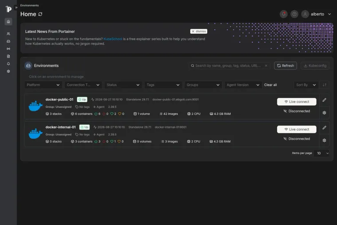Click the alberto user avatar

(305, 14)
